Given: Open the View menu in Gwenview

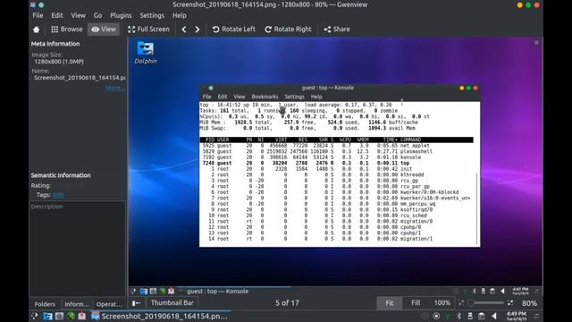Looking at the screenshot, I should [x=78, y=15].
